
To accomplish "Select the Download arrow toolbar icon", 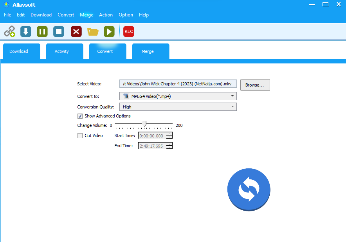I will (x=25, y=31).
